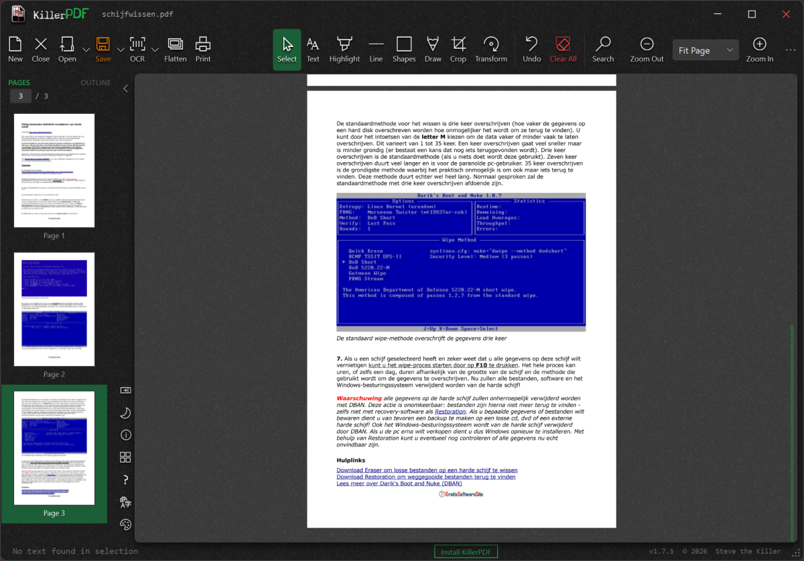
Task: Zoom Out the page view
Action: [647, 50]
